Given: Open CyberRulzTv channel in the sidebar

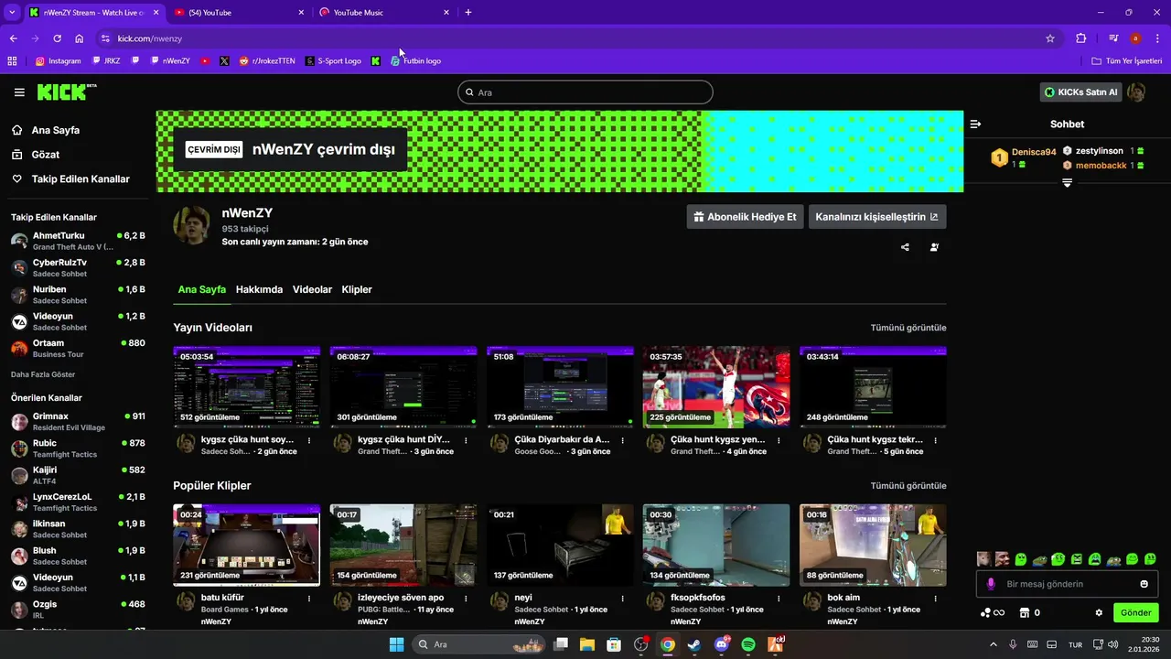Looking at the screenshot, I should (78, 267).
